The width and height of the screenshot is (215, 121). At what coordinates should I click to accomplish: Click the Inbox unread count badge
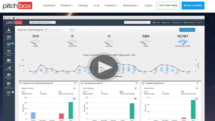12,43
